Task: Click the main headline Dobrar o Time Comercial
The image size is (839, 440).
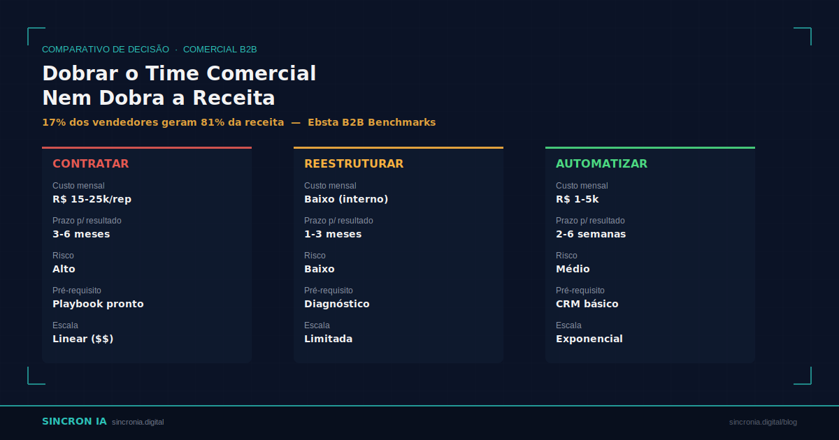Action: pyautogui.click(x=179, y=74)
